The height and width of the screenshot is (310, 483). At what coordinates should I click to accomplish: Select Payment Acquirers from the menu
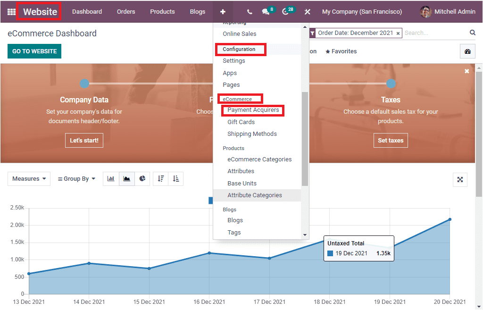pos(253,110)
